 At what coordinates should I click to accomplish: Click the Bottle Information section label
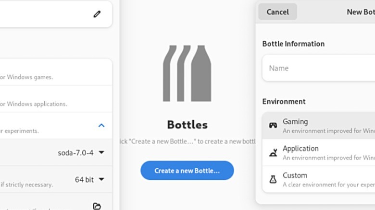pyautogui.click(x=293, y=44)
